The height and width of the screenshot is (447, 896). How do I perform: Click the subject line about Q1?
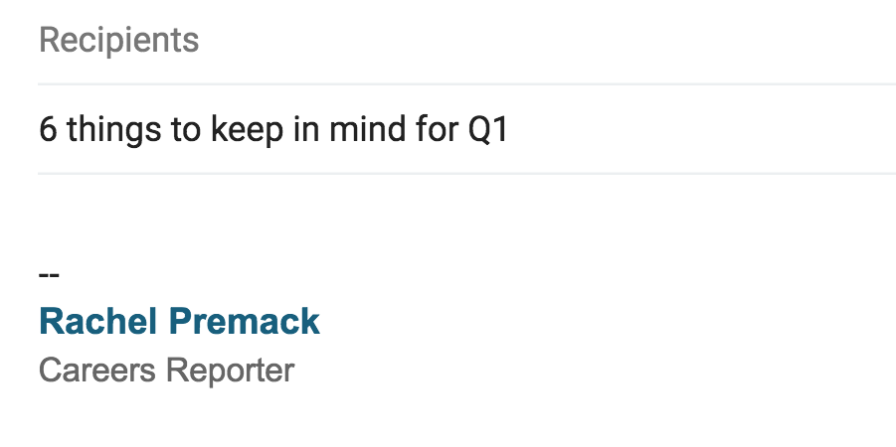273,130
